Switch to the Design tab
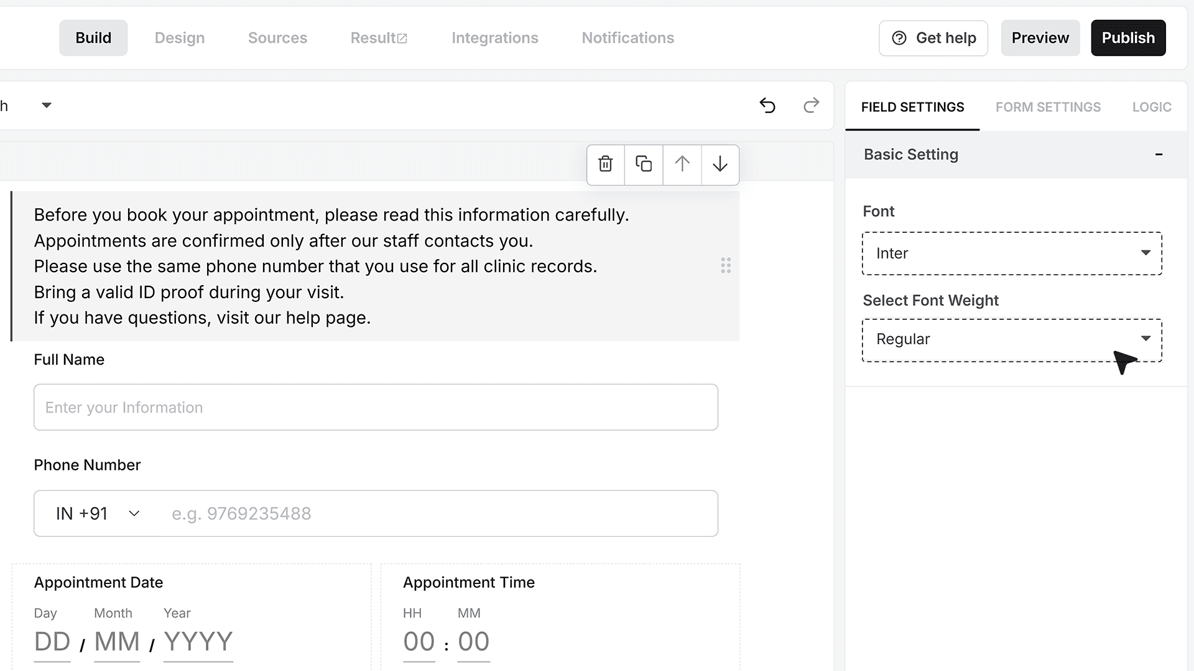The image size is (1194, 671). (180, 38)
